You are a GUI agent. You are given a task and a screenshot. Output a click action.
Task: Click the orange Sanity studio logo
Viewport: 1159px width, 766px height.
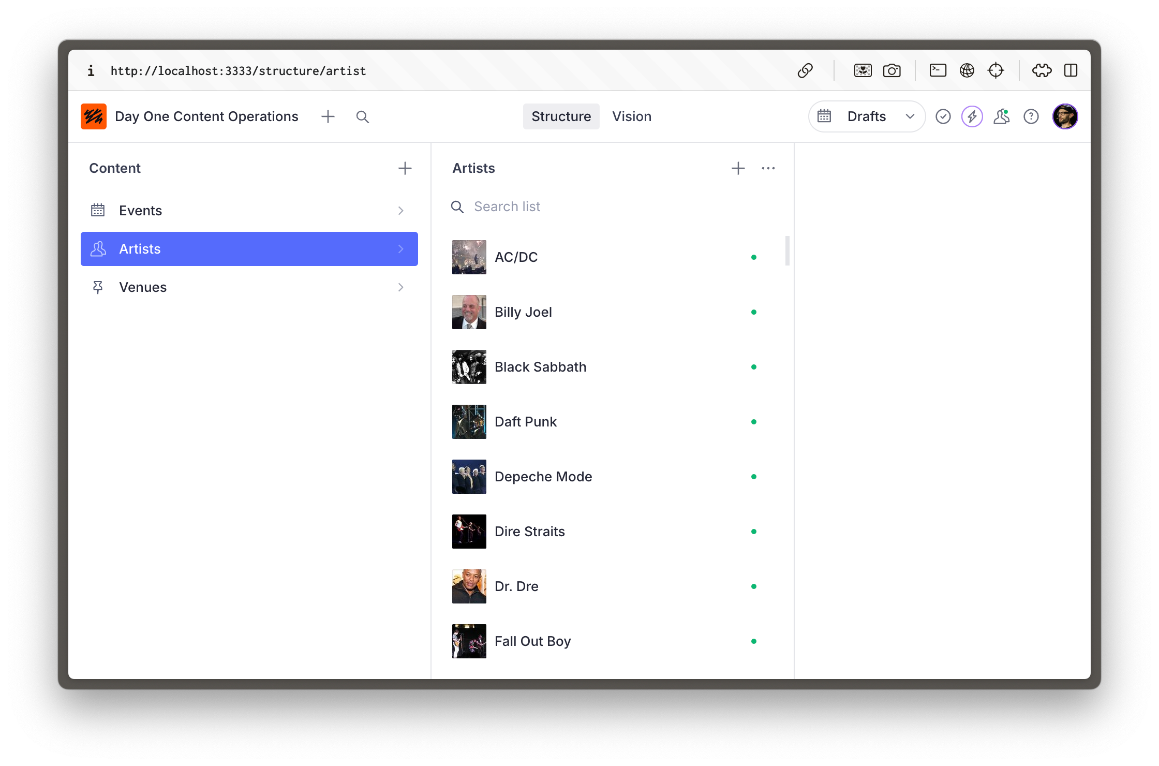[x=94, y=116]
